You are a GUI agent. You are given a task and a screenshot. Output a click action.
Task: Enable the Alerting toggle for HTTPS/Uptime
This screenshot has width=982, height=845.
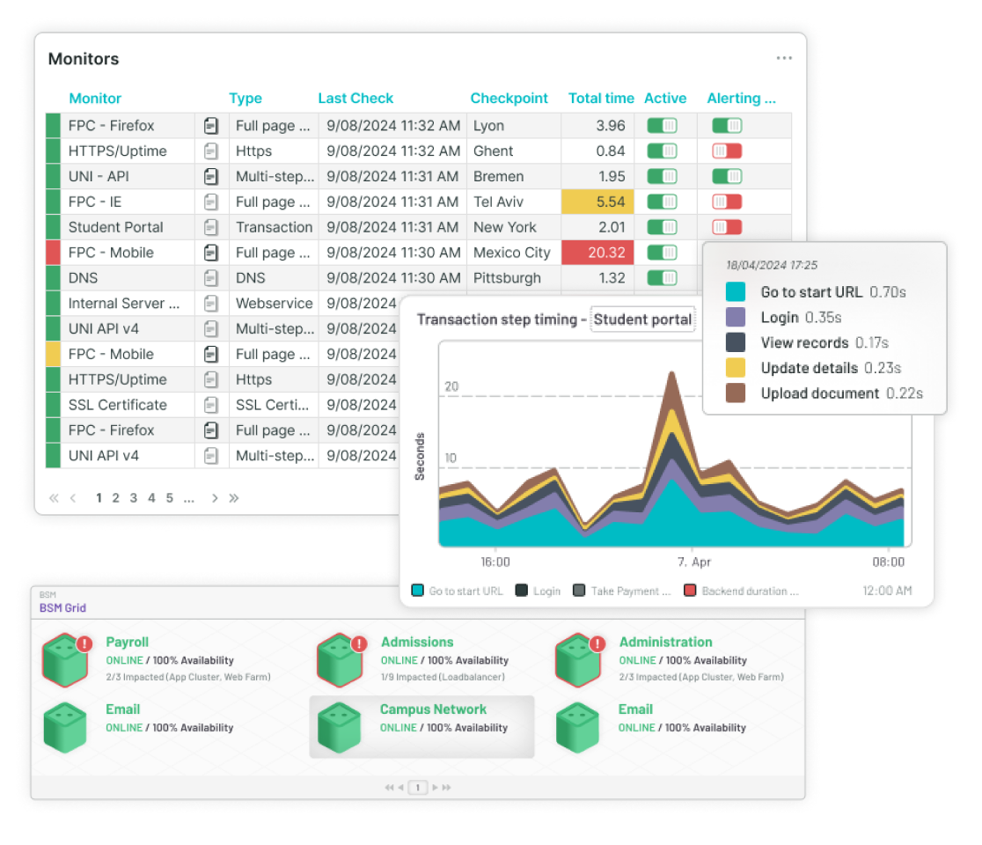(x=727, y=151)
